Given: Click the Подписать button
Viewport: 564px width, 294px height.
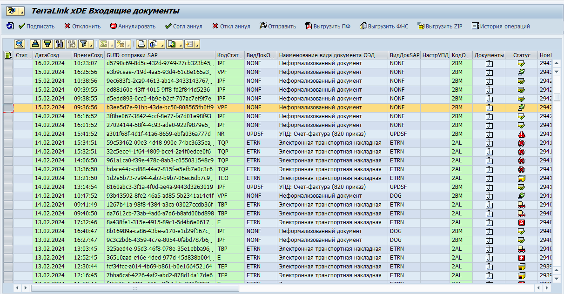Looking at the screenshot, I should coord(36,27).
